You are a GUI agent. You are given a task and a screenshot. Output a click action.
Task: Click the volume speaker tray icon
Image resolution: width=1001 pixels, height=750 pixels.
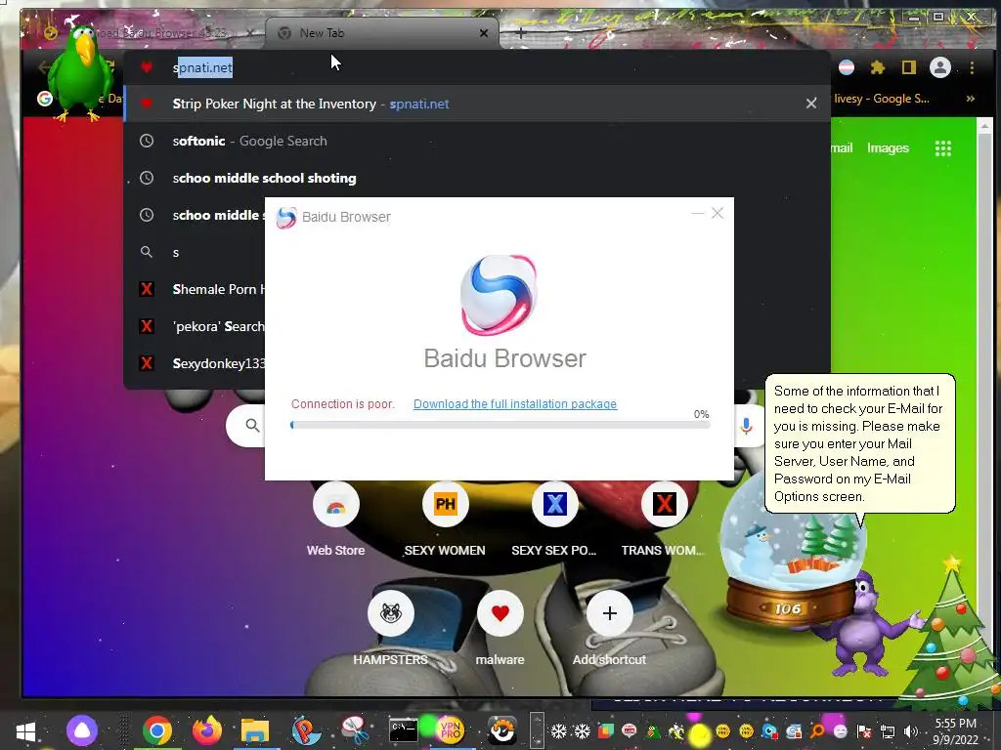point(911,731)
